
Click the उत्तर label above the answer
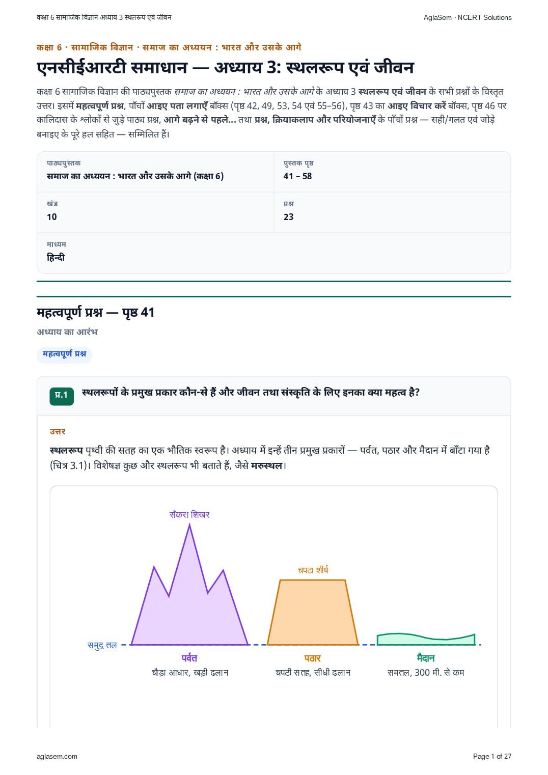[58, 432]
